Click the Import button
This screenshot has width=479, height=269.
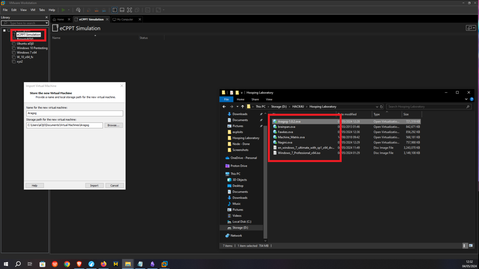94,186
